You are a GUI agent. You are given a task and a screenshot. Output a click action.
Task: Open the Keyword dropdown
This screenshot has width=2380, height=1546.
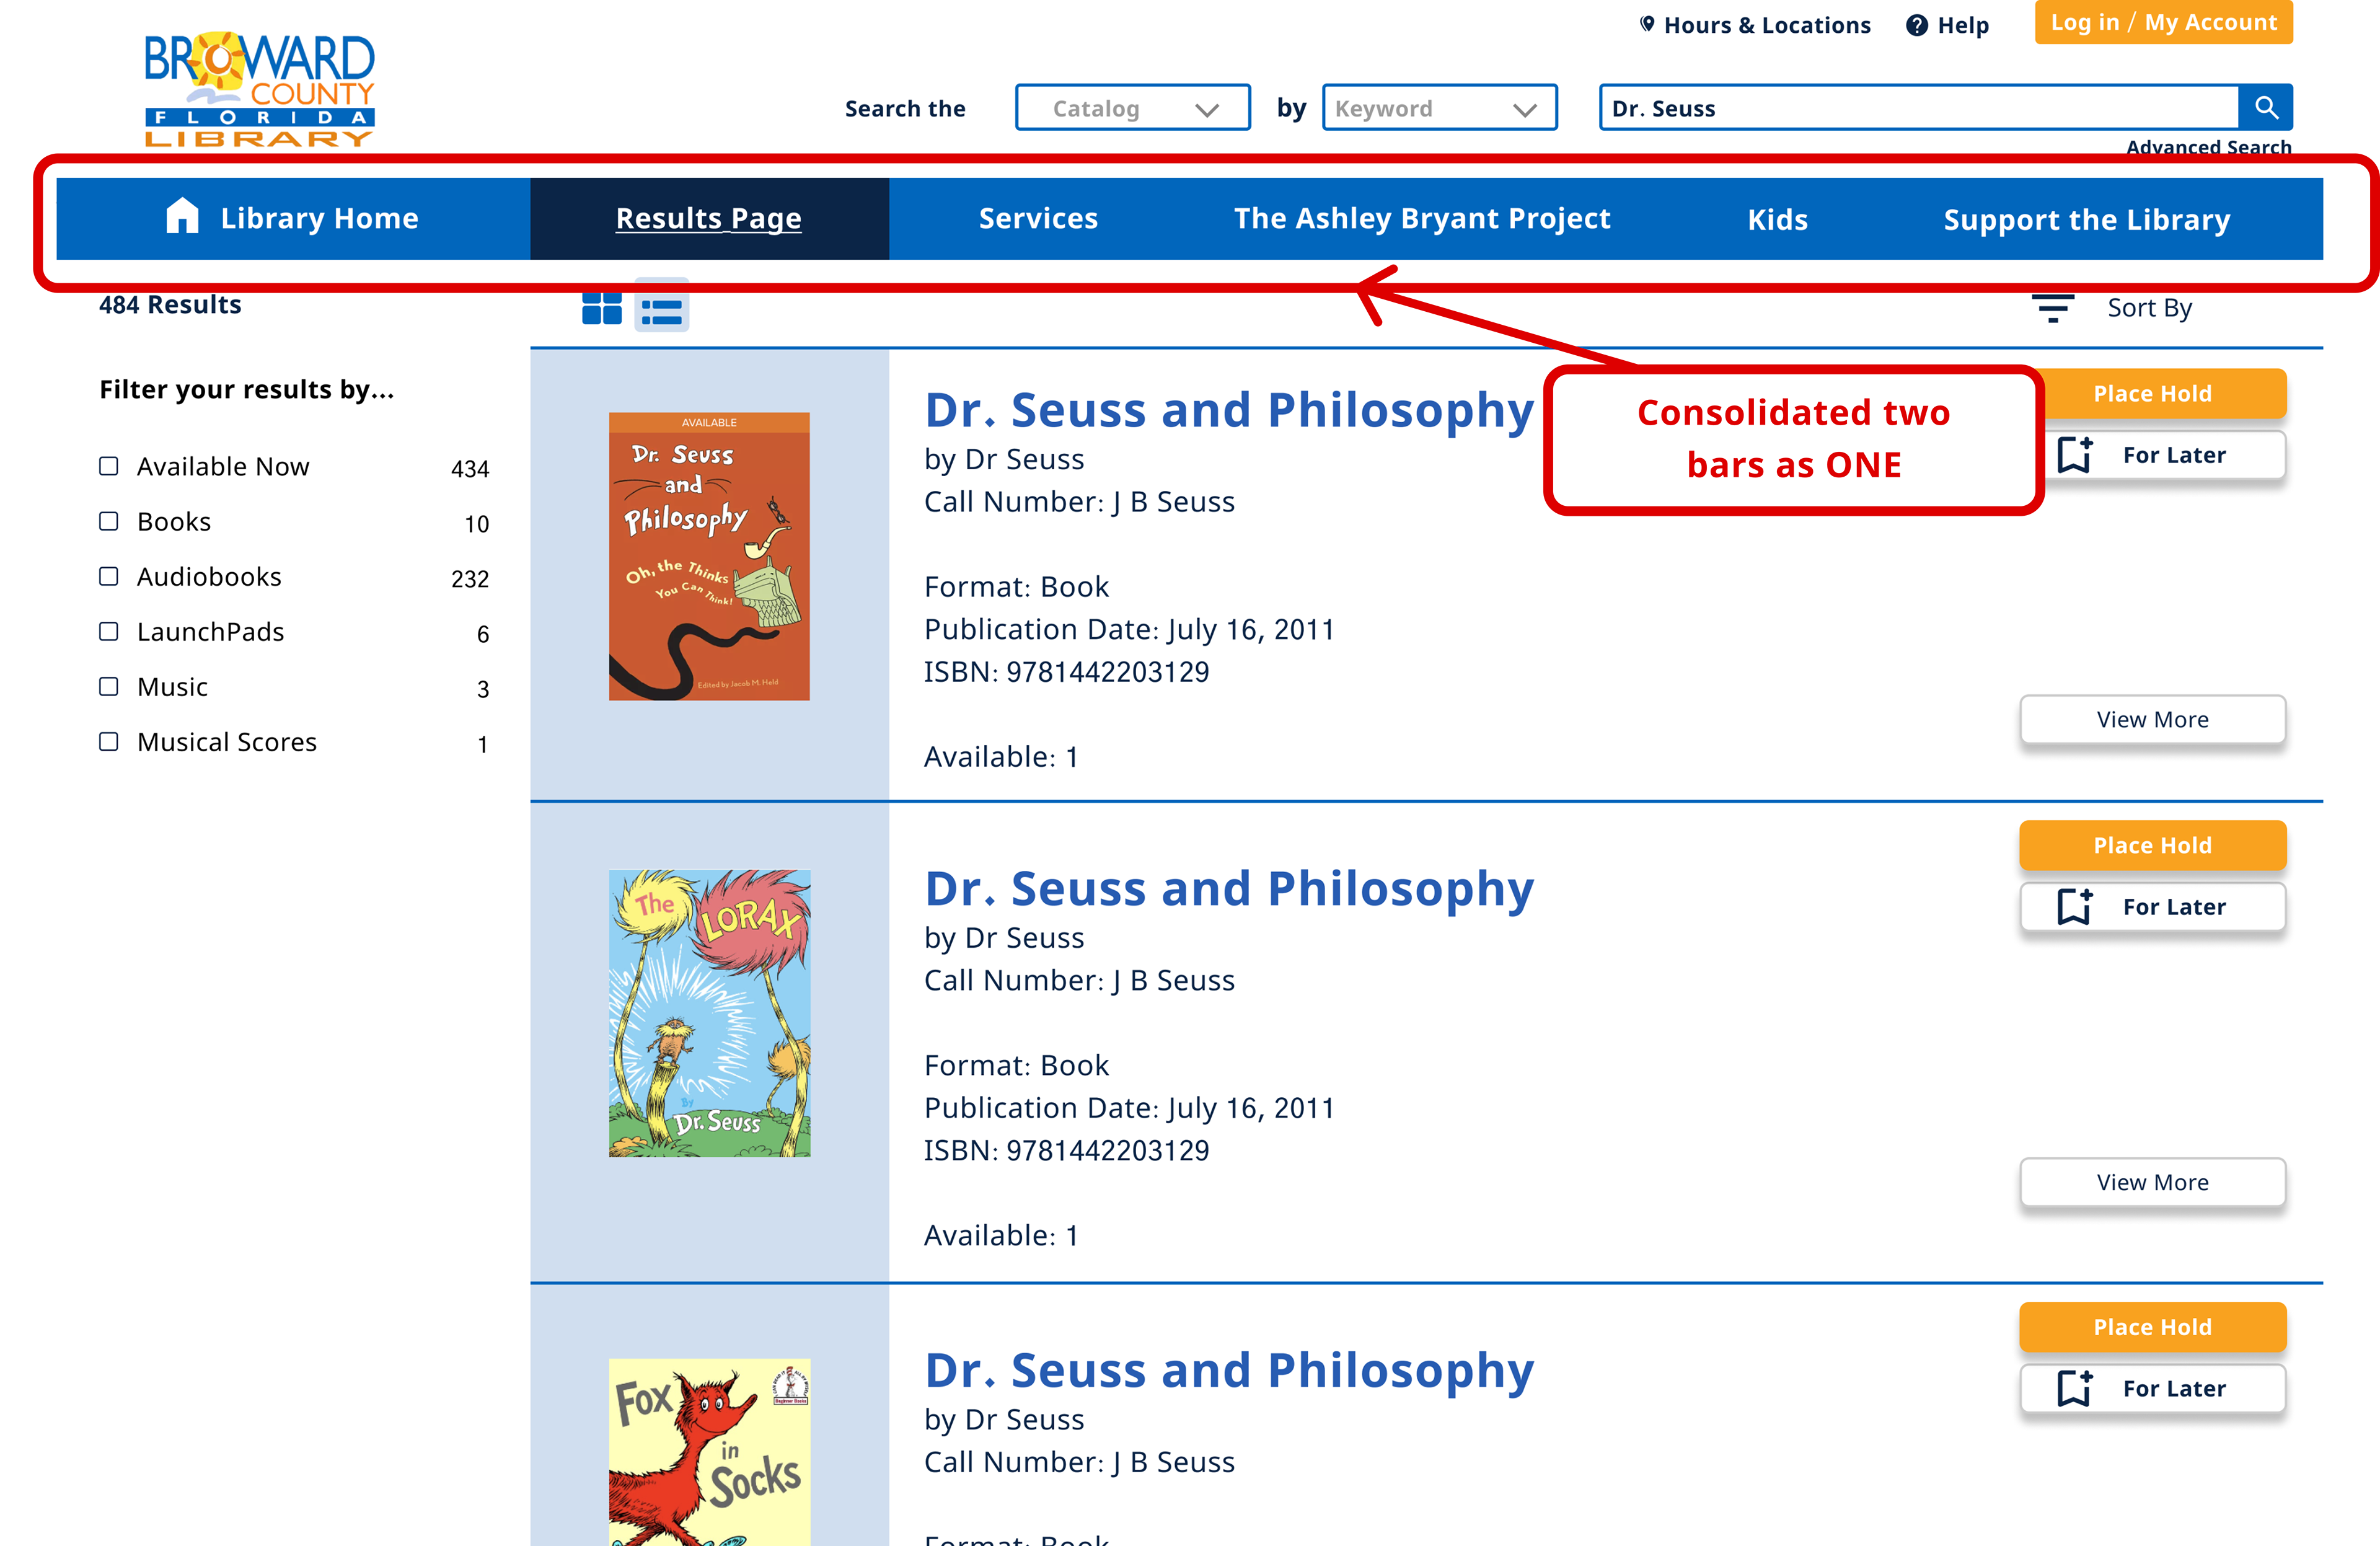pyautogui.click(x=1439, y=107)
